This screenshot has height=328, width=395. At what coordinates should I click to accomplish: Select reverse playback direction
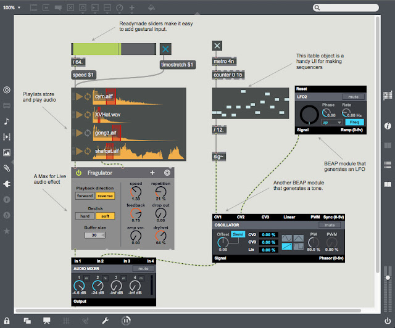point(105,196)
